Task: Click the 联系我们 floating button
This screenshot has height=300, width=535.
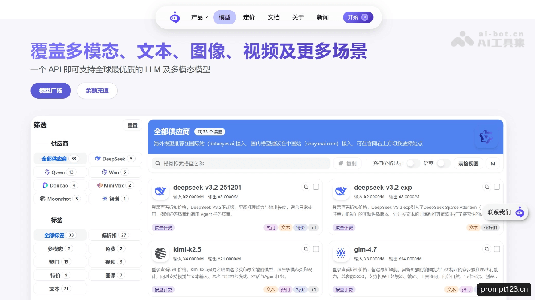Action: [x=506, y=212]
